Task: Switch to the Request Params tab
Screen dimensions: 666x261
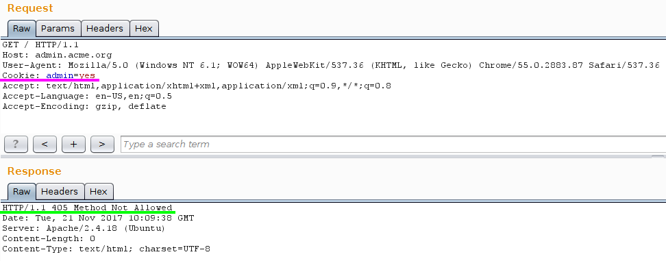Action: click(58, 29)
